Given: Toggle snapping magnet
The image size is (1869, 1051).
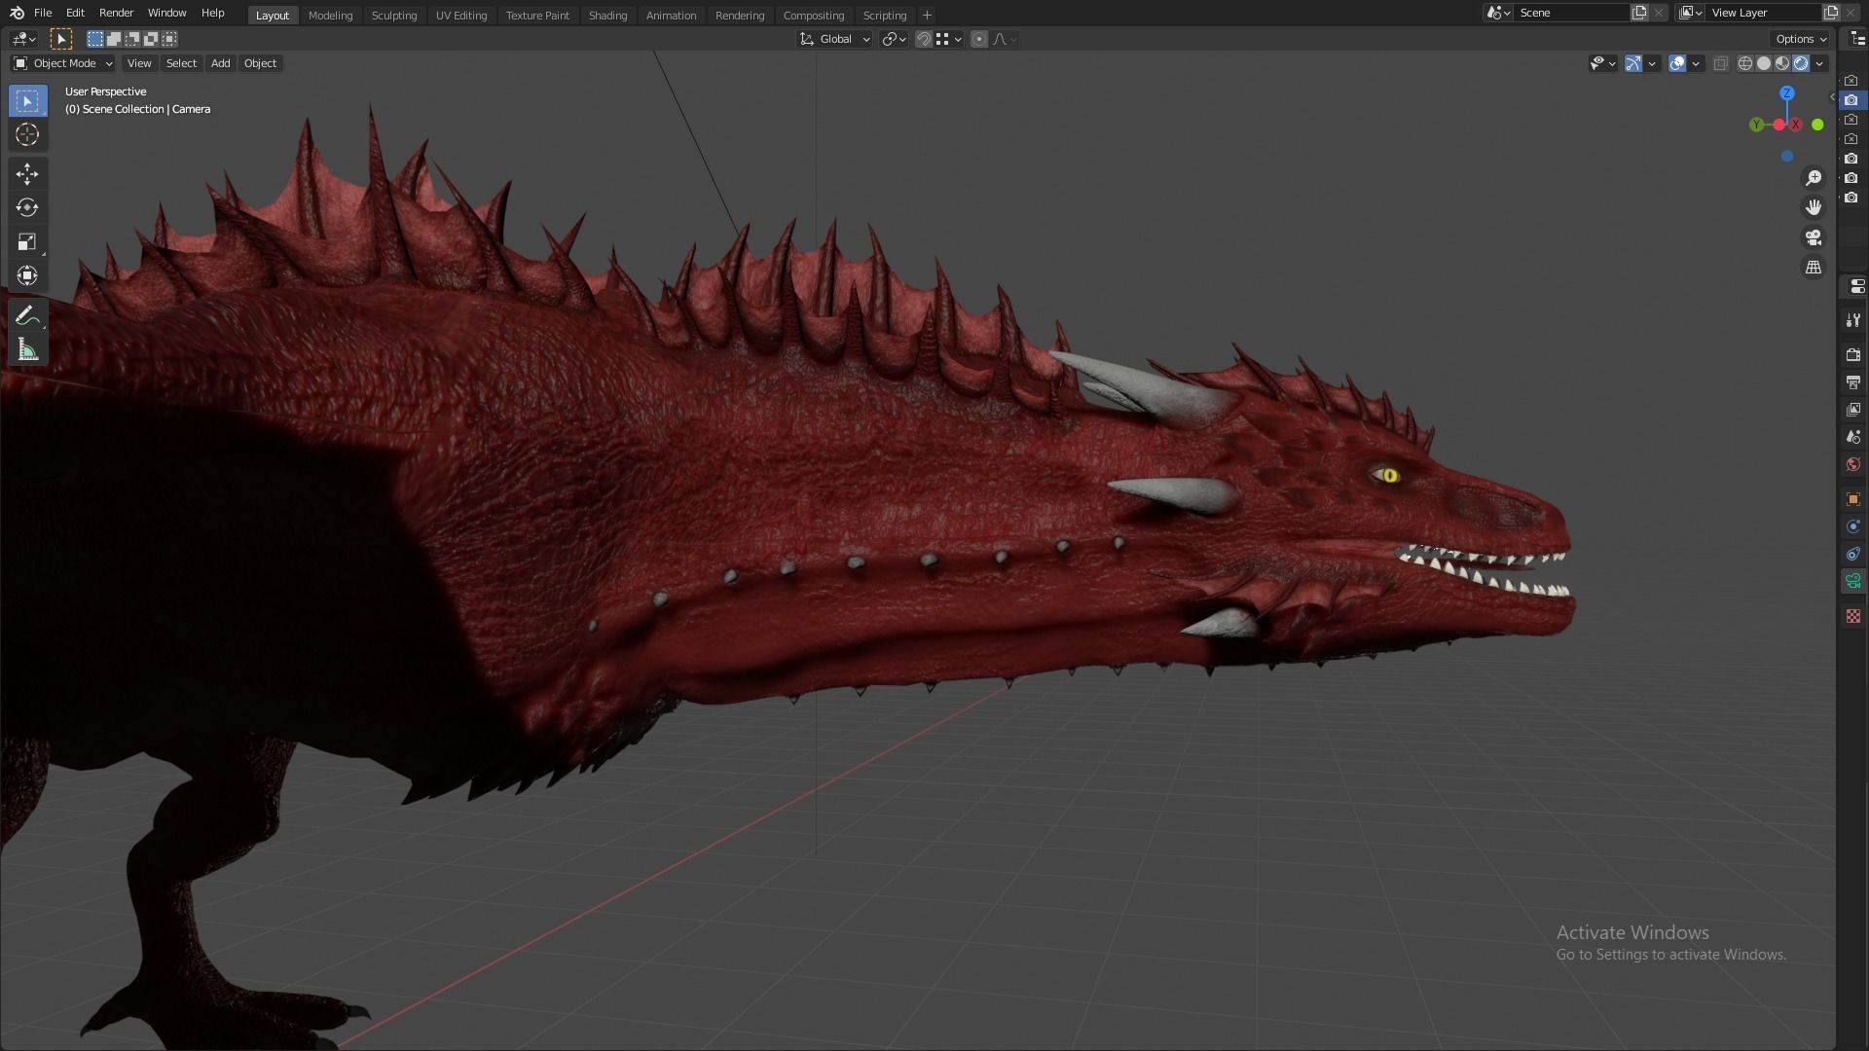Looking at the screenshot, I should [924, 39].
